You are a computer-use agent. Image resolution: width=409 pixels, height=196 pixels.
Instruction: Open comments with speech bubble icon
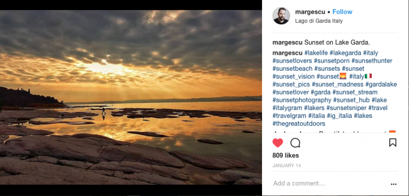click(295, 143)
